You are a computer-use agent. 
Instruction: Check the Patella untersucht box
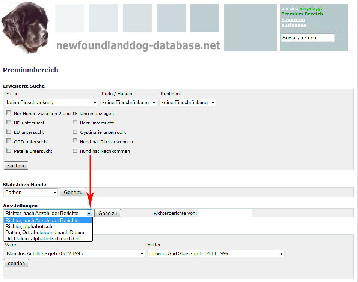pos(9,151)
